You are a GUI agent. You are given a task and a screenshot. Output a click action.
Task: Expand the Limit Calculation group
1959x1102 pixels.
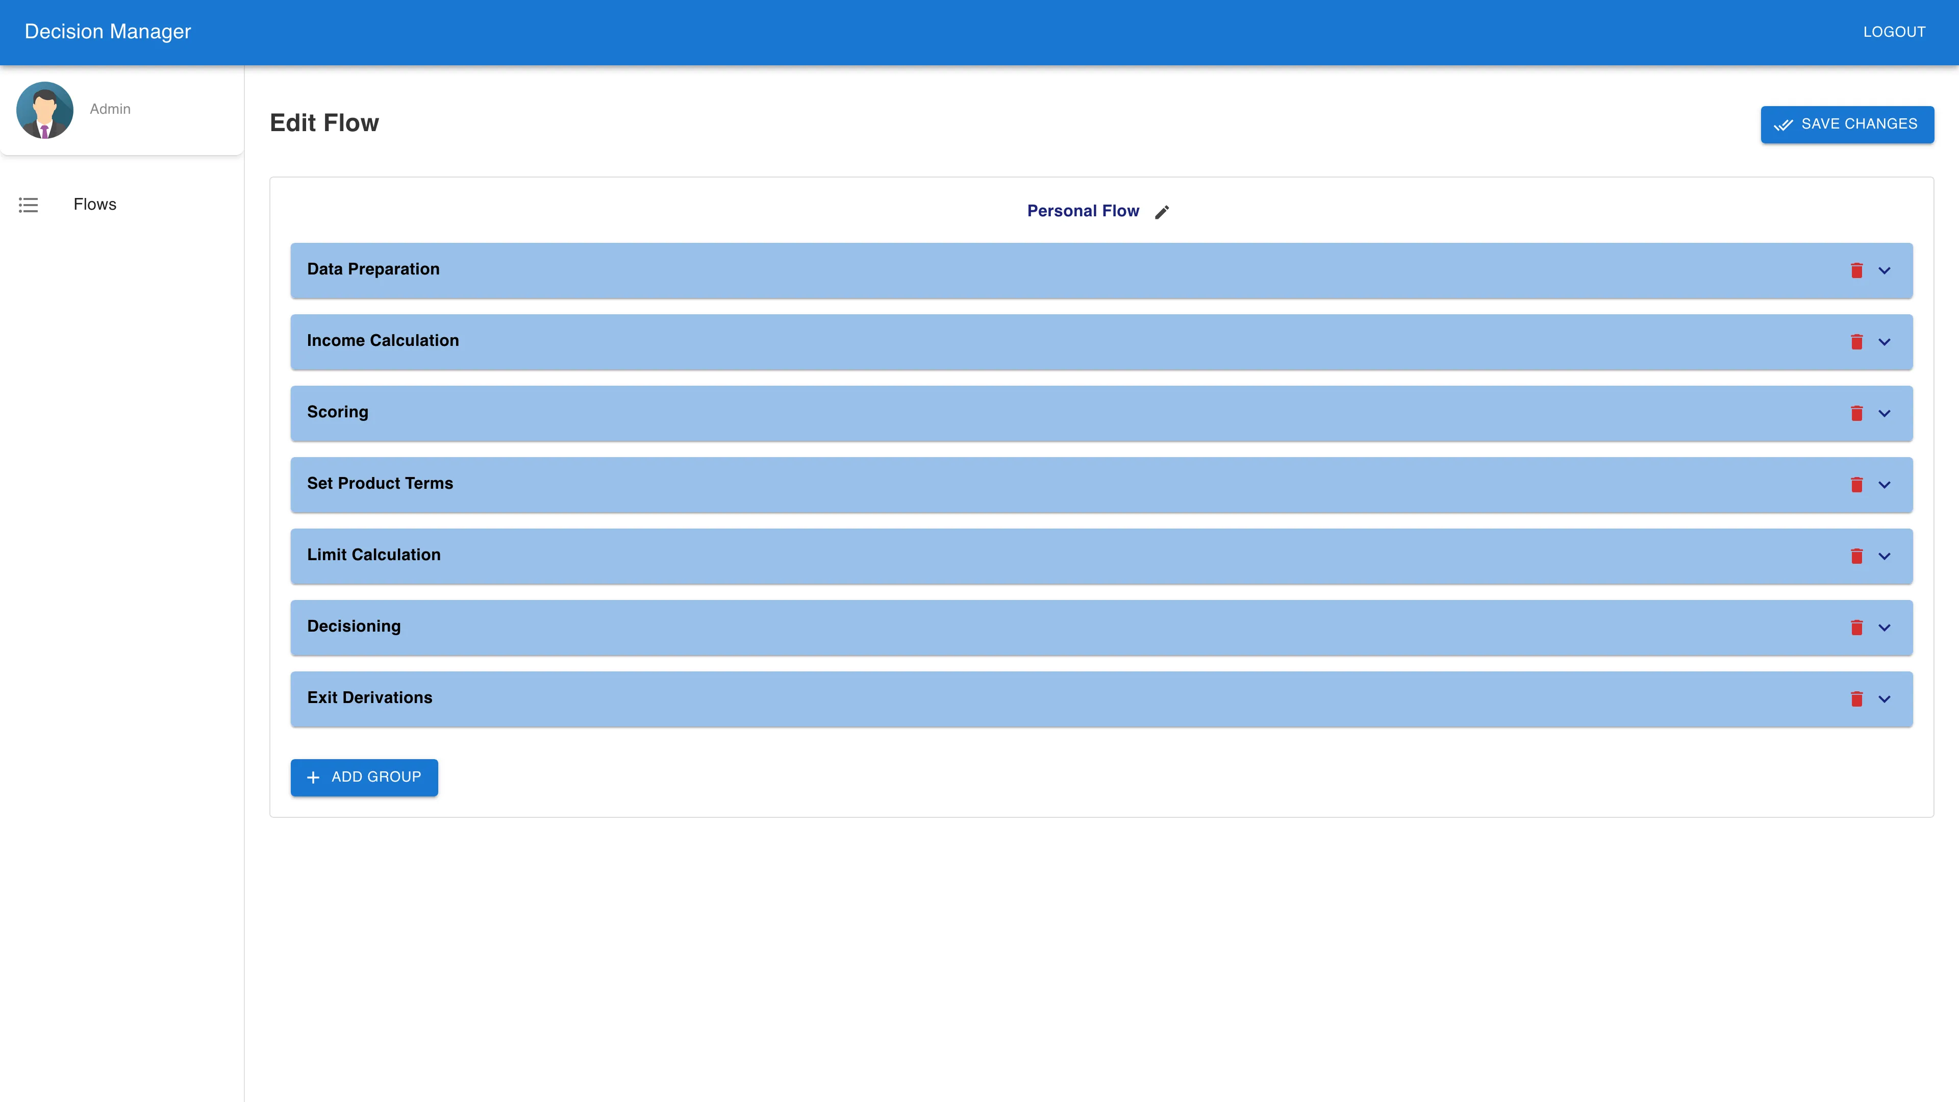[x=1885, y=556]
